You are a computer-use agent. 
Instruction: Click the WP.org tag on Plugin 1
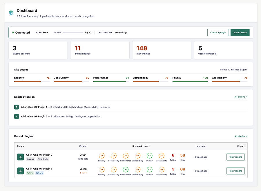(39, 173)
